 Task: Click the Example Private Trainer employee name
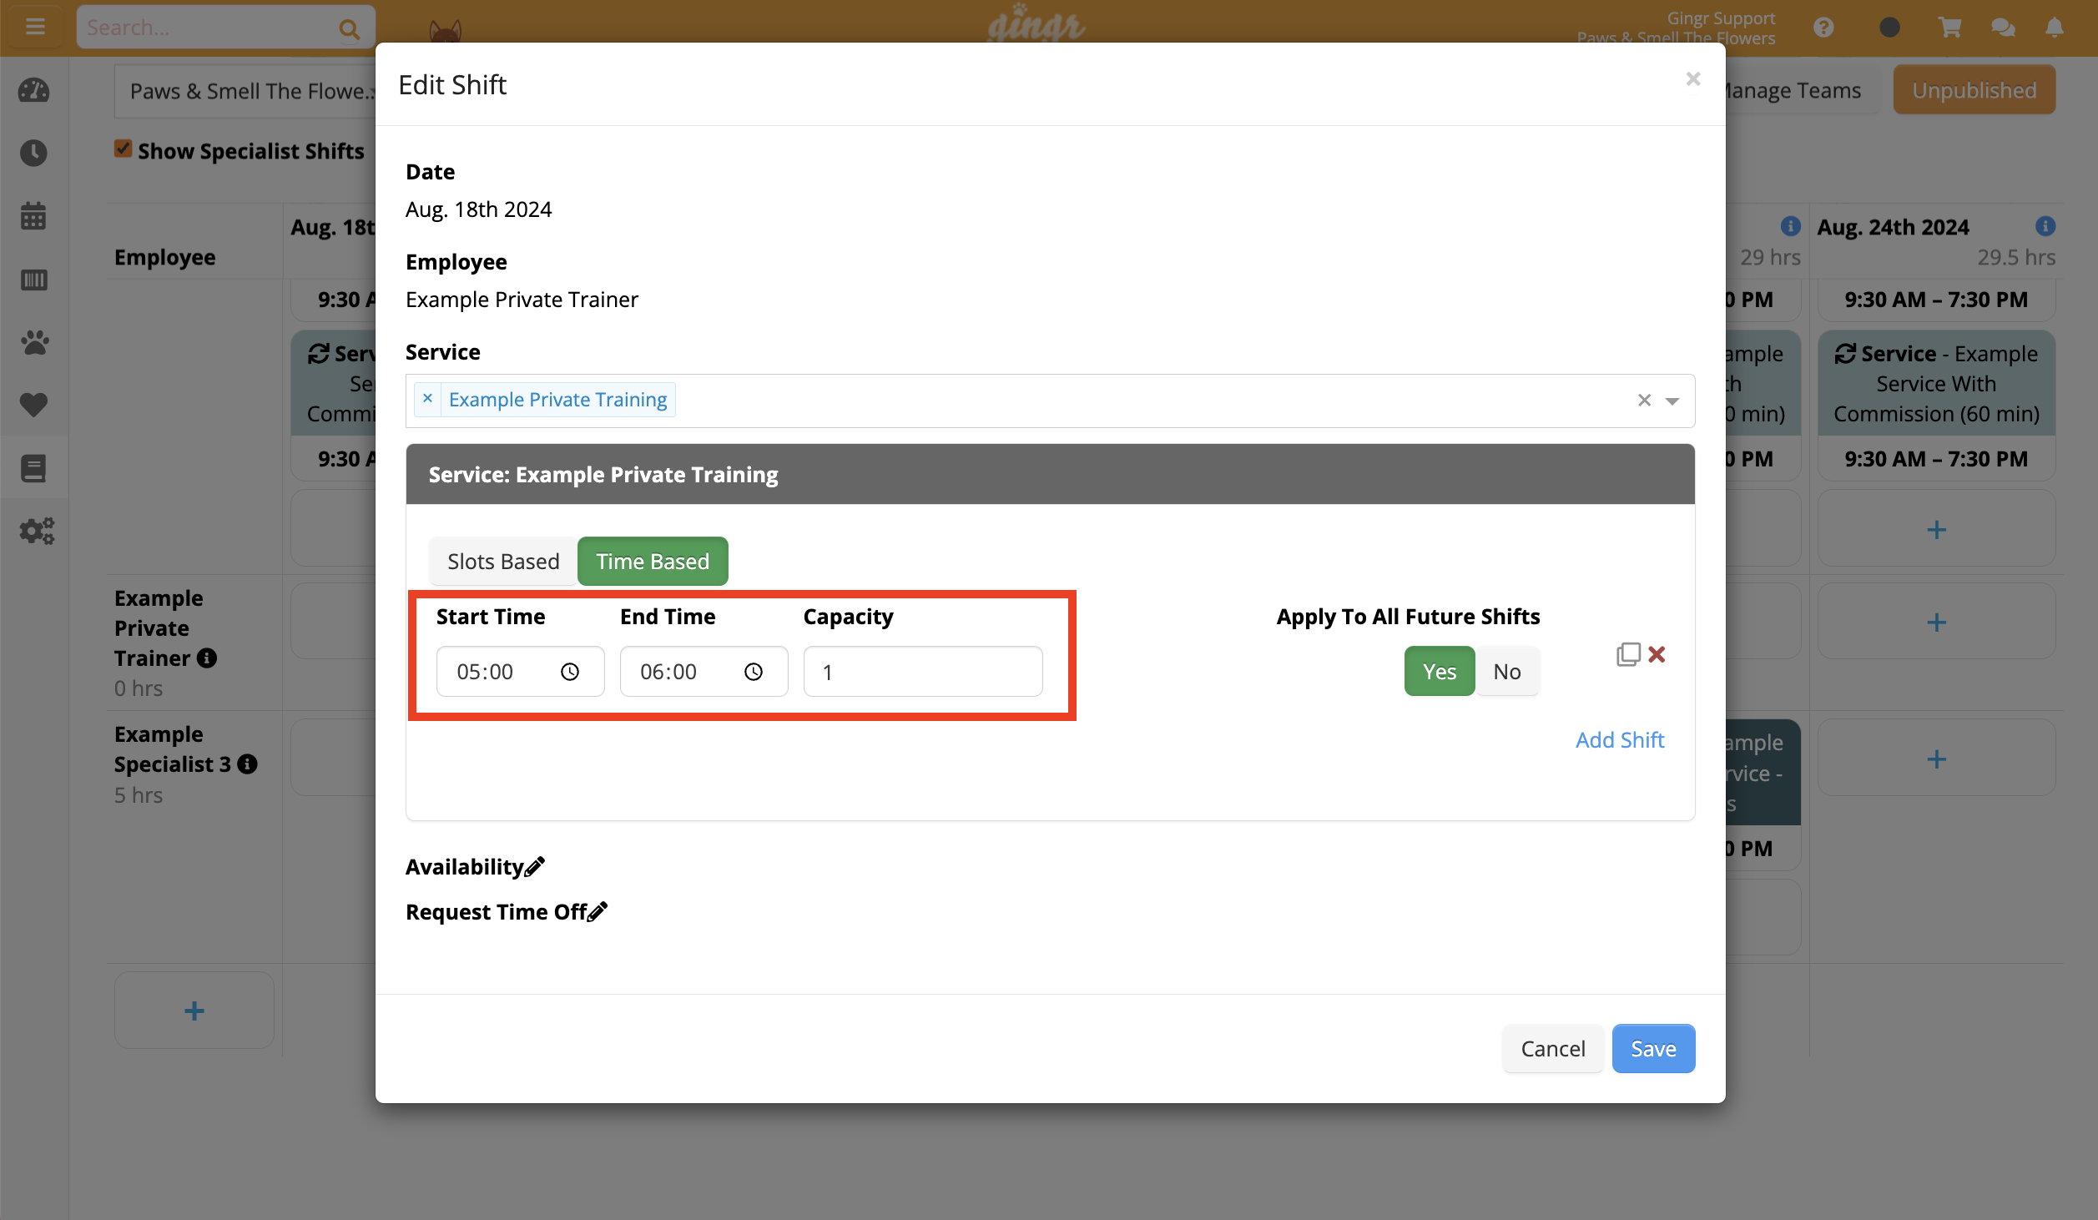click(x=159, y=628)
